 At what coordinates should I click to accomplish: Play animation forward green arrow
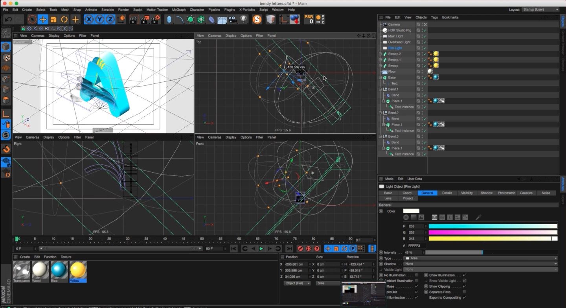point(261,249)
